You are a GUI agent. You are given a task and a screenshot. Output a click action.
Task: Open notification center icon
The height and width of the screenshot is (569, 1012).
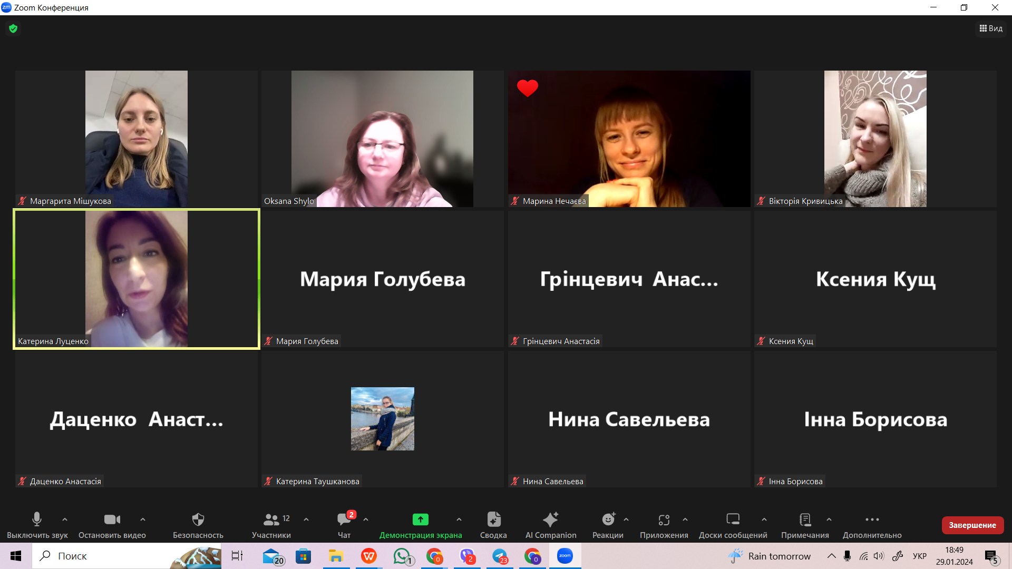click(x=991, y=556)
